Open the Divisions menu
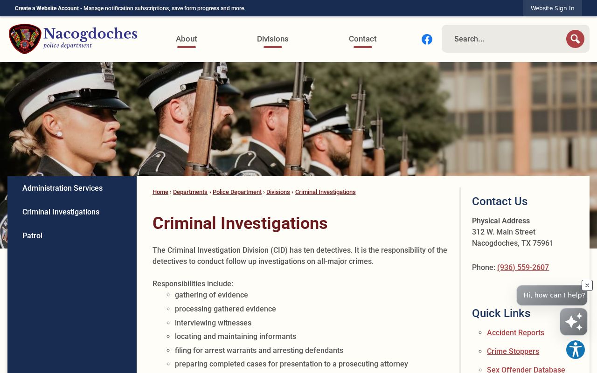 pos(273,39)
